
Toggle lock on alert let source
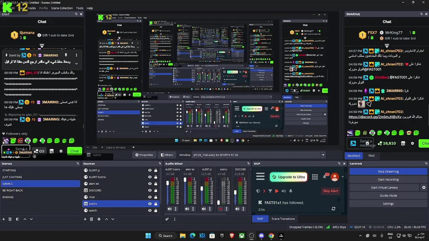156,184
